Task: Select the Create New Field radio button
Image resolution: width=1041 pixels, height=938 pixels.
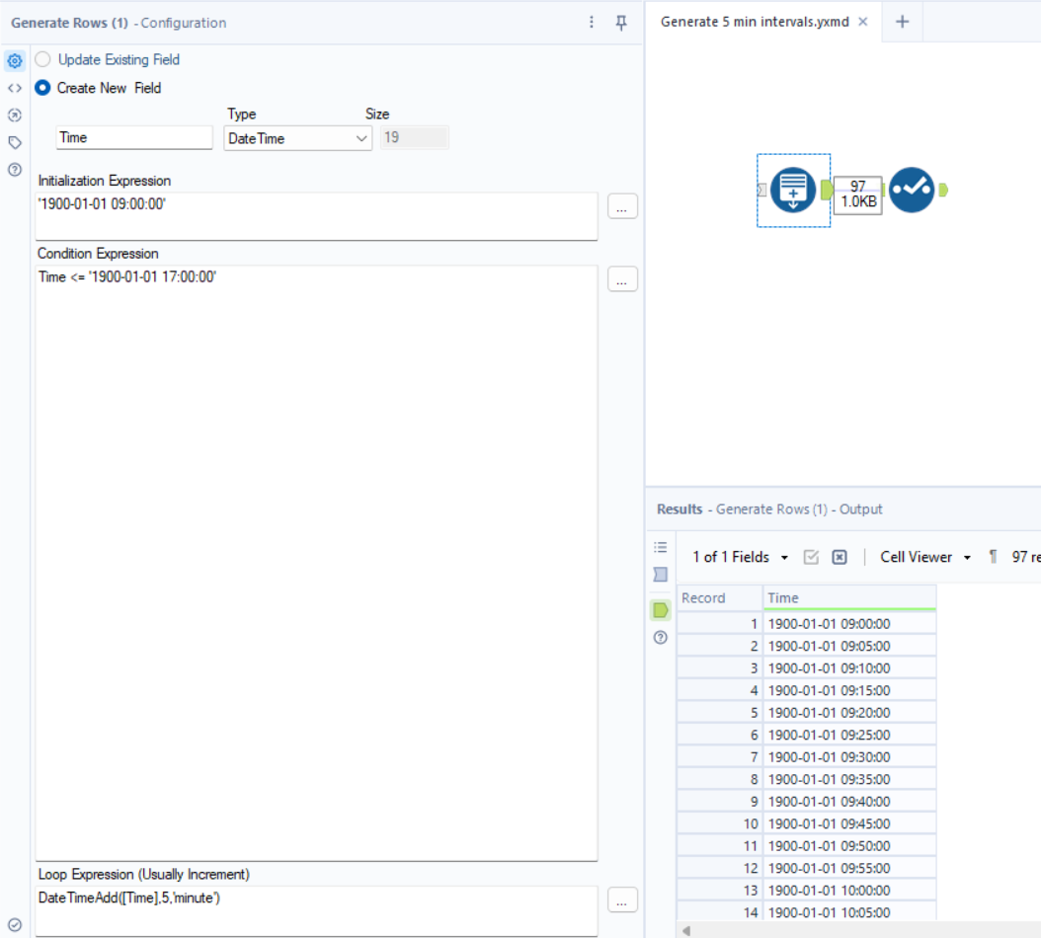Action: pyautogui.click(x=41, y=87)
